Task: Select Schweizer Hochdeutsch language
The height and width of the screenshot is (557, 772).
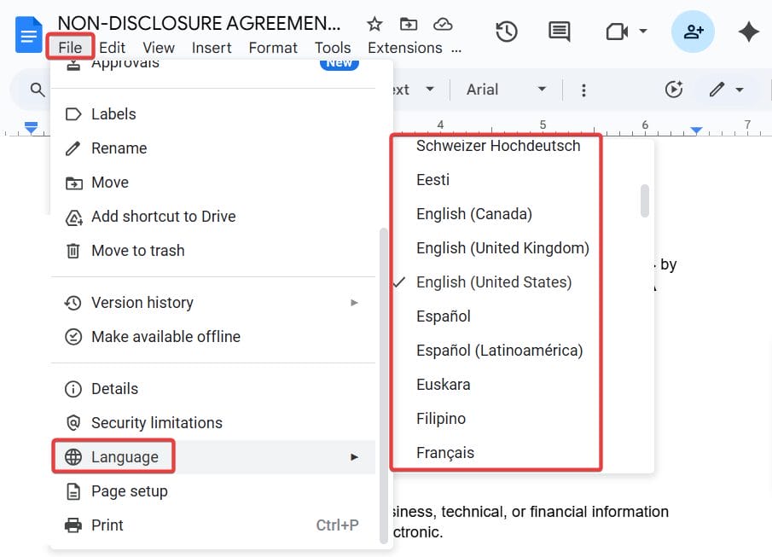Action: coord(498,146)
